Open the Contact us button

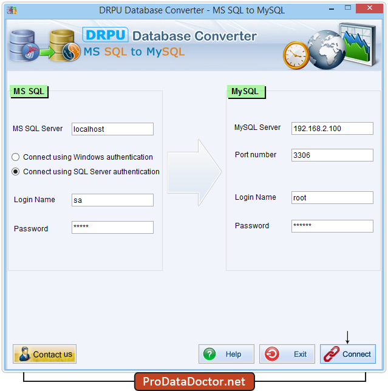tap(45, 354)
